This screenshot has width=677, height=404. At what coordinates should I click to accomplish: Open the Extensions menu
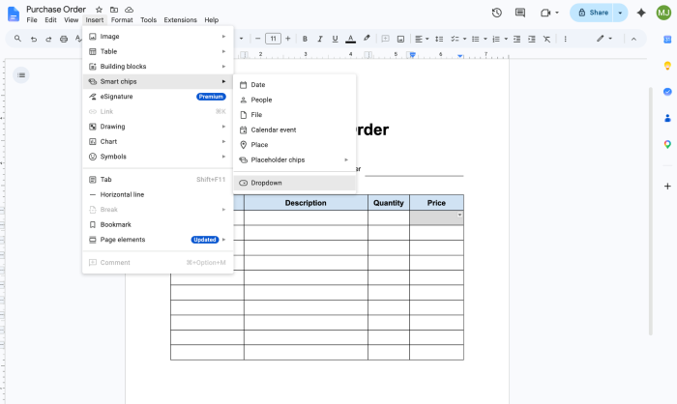click(x=180, y=20)
